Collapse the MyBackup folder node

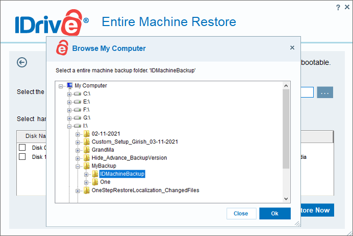(x=78, y=166)
